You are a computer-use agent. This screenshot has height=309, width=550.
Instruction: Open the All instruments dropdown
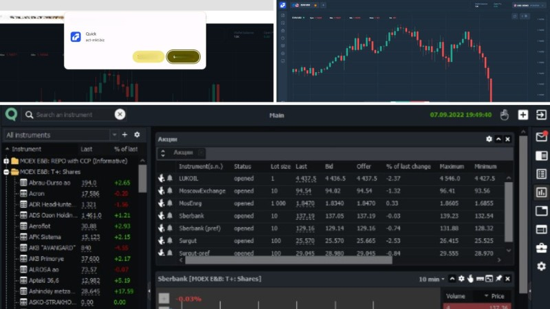click(59, 135)
